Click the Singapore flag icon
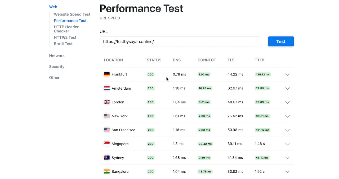The height and width of the screenshot is (179, 339). tap(107, 144)
